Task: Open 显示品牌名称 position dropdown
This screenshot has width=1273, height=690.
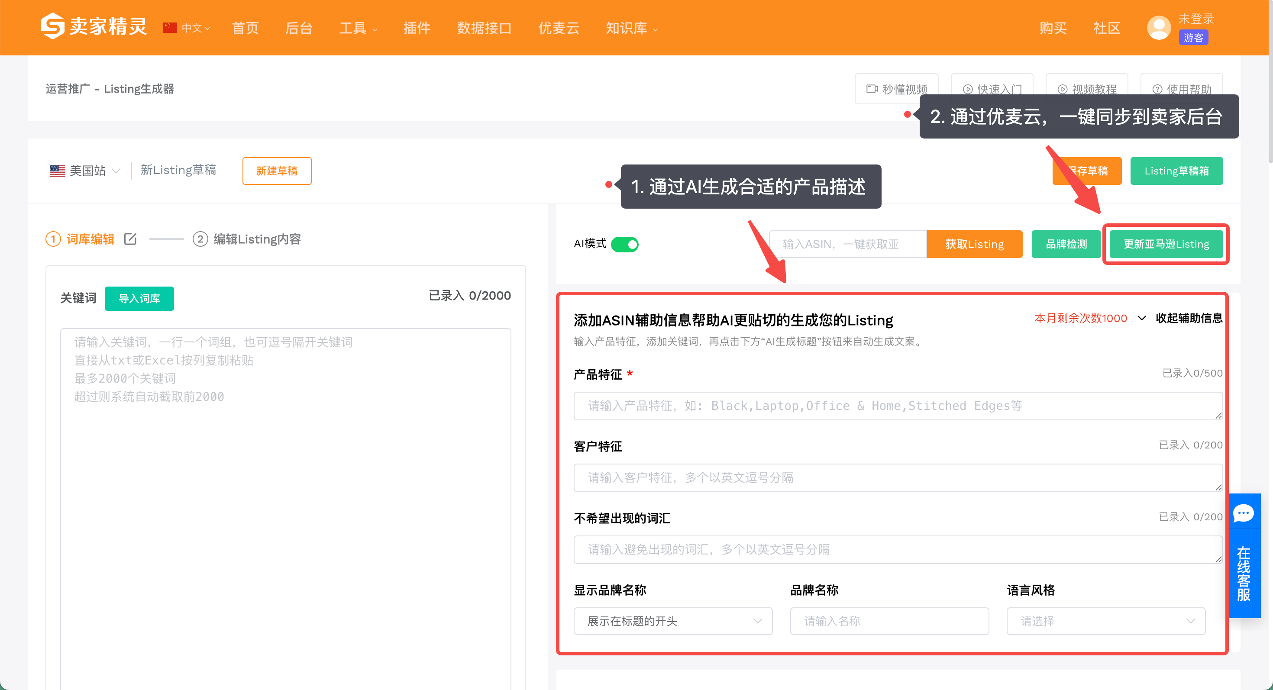Action: [672, 621]
